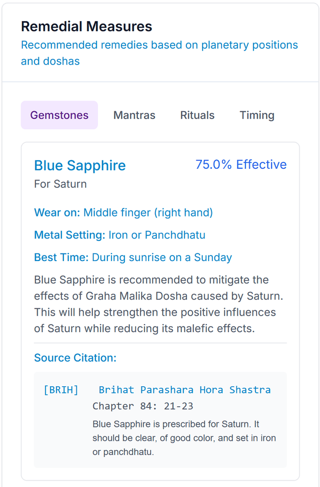The width and height of the screenshot is (320, 487).
Task: Click the Source Citation label
Action: [x=65, y=358]
